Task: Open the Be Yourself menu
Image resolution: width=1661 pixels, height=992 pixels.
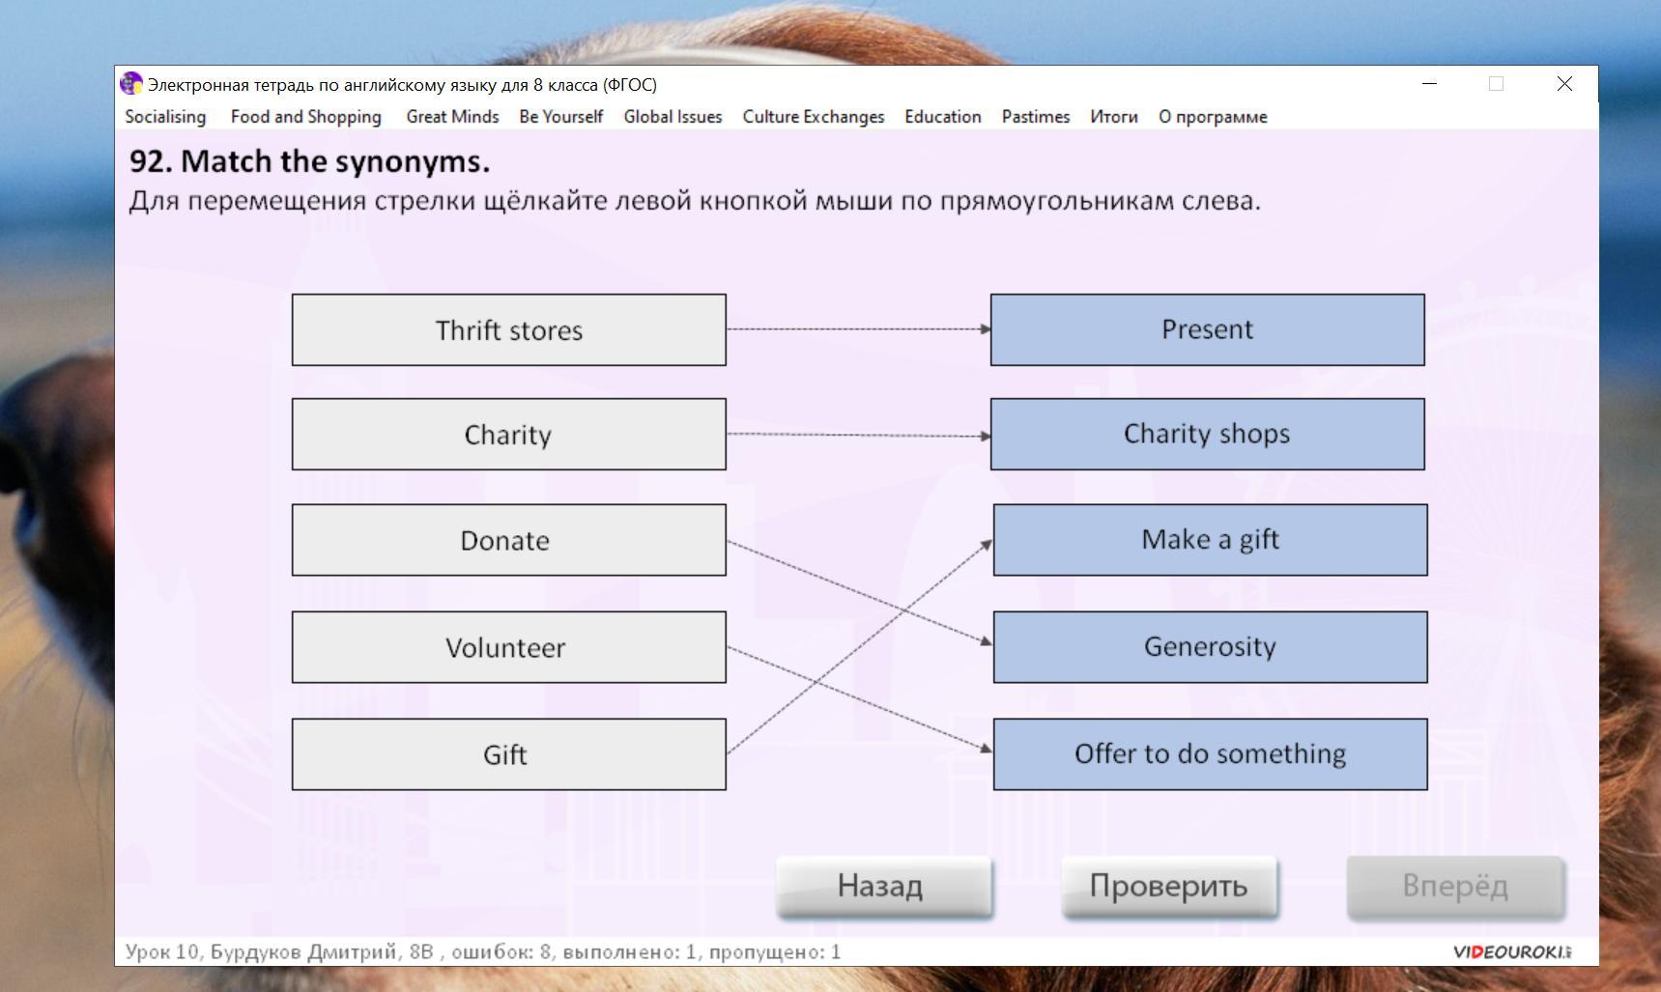Action: coord(560,117)
